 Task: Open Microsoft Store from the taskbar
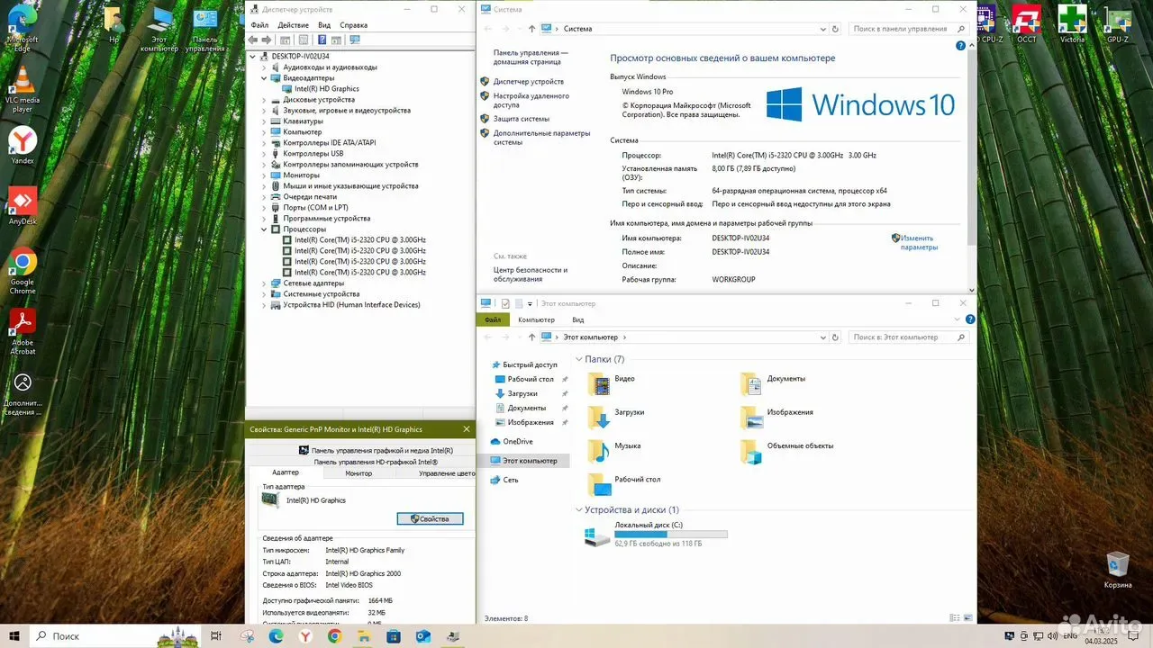[393, 636]
